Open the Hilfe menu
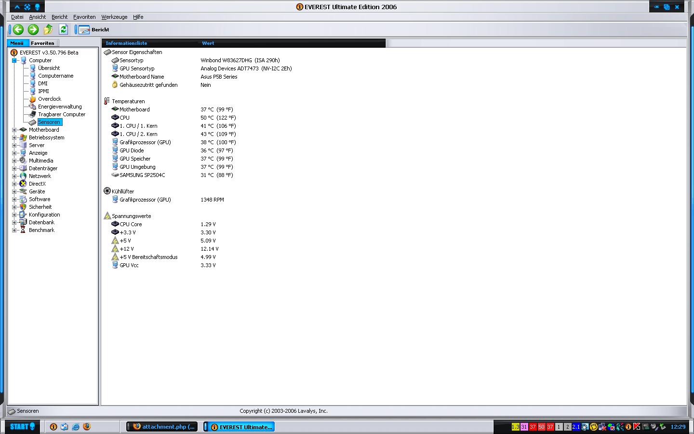Viewport: 694px width, 434px height. point(138,17)
